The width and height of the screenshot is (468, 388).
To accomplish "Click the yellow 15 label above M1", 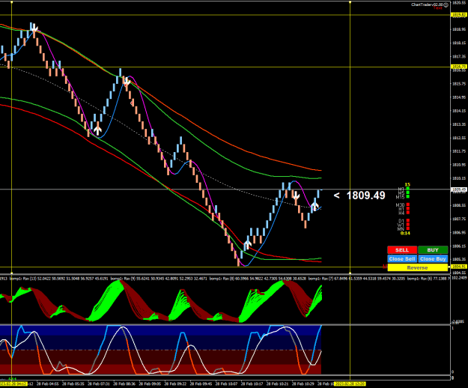I will pyautogui.click(x=407, y=185).
